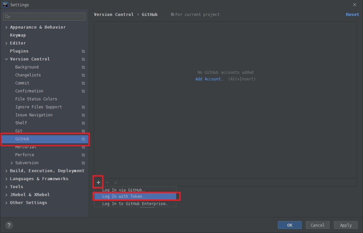This screenshot has width=363, height=233.
Task: Select Background under Version Control
Action: click(27, 67)
